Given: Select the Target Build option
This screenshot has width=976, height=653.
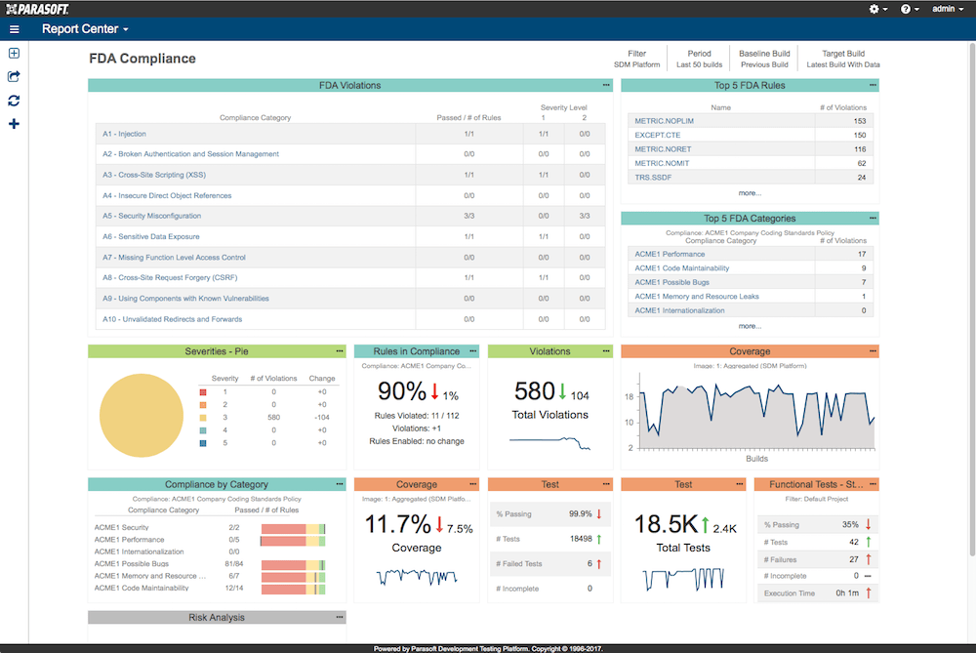Looking at the screenshot, I should [x=843, y=59].
